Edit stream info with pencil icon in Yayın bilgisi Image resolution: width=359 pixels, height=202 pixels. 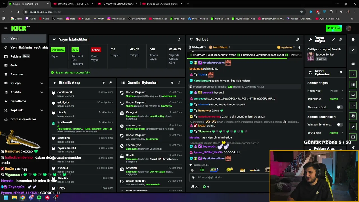pyautogui.click(x=333, y=40)
